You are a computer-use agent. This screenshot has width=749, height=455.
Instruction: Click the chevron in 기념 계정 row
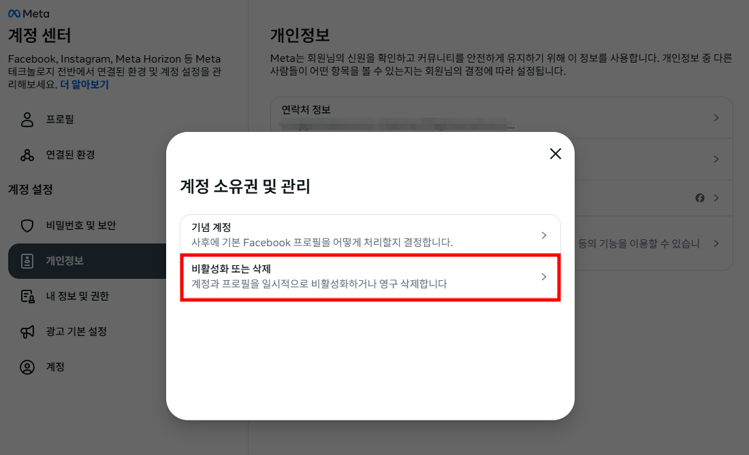(543, 235)
